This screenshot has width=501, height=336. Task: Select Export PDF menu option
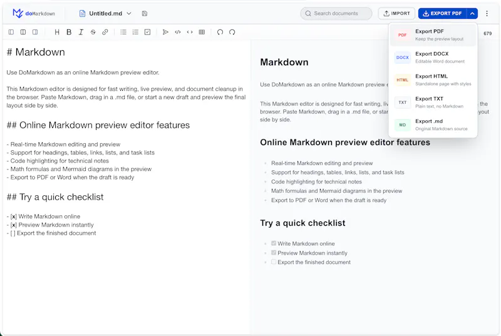[433, 35]
